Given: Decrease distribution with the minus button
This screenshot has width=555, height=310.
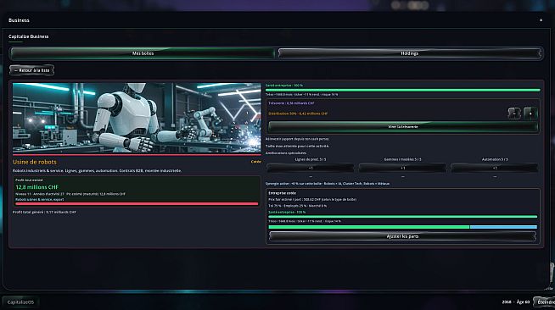Looking at the screenshot, I should [514, 113].
